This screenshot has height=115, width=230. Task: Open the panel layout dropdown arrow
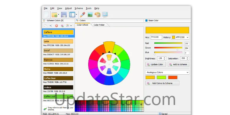tap(76, 14)
